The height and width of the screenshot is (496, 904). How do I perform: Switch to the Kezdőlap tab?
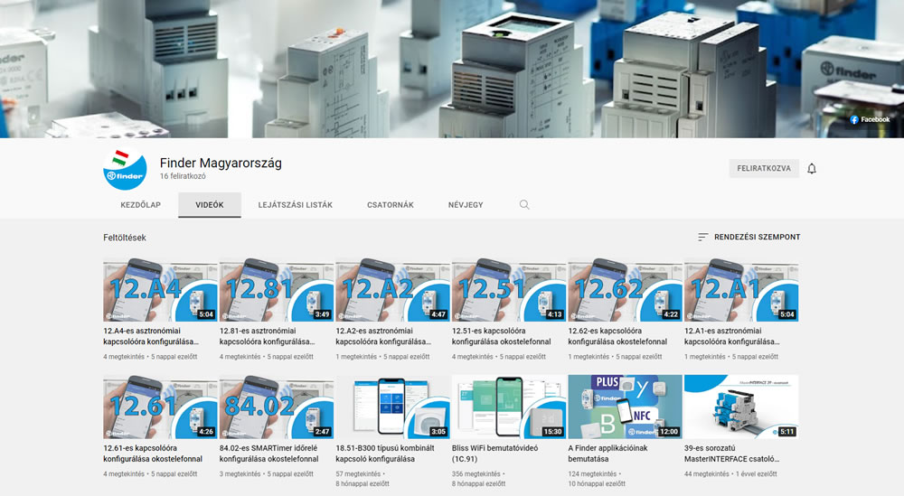pyautogui.click(x=141, y=204)
